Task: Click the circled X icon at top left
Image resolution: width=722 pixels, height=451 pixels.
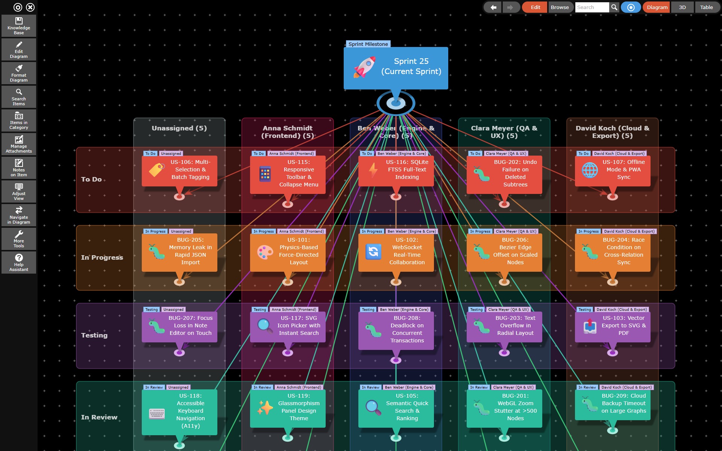Action: 30,7
